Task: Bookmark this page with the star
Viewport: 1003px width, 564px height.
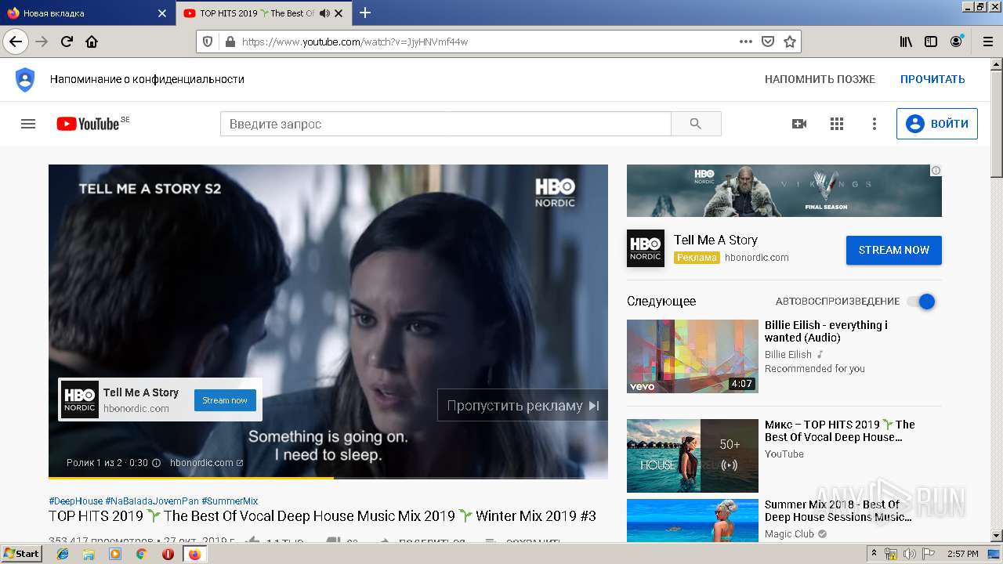Action: [790, 42]
